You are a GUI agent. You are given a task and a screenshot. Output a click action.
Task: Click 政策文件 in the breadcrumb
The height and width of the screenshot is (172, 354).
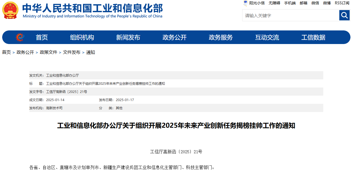click(48, 52)
